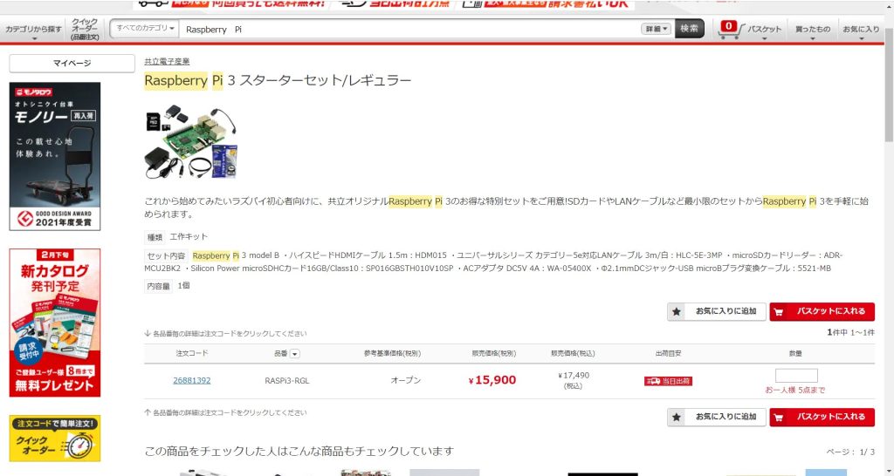This screenshot has width=894, height=476.
Task: Open the カテゴリから探す menu
Action: coord(33,32)
